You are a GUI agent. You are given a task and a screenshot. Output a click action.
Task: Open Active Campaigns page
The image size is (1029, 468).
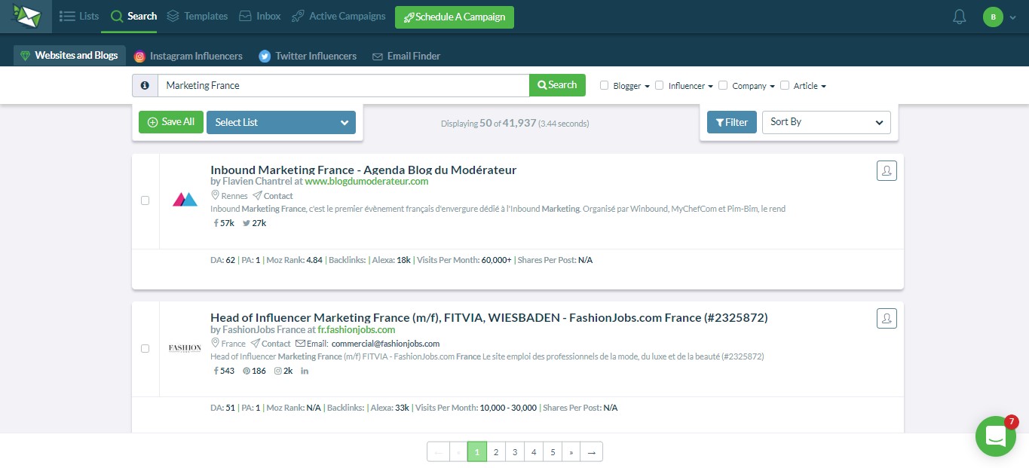[338, 16]
